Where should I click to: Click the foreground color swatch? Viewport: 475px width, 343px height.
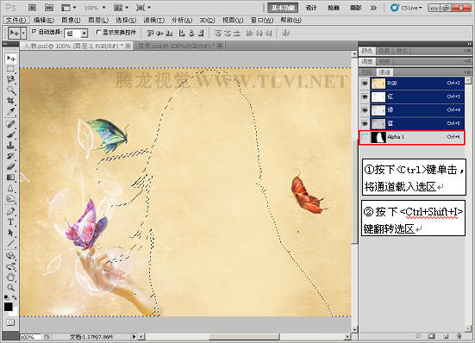click(8, 307)
